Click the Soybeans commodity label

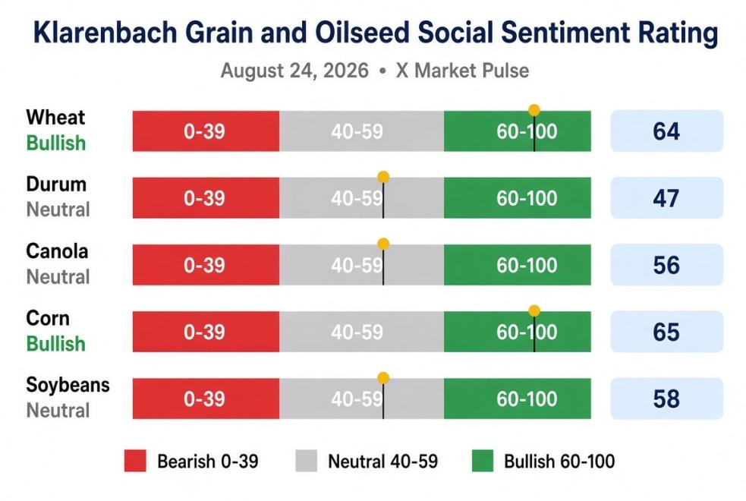[x=68, y=385]
